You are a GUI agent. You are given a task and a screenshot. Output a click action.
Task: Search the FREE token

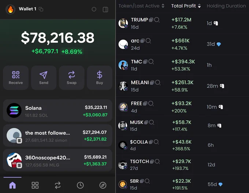tap(151, 104)
